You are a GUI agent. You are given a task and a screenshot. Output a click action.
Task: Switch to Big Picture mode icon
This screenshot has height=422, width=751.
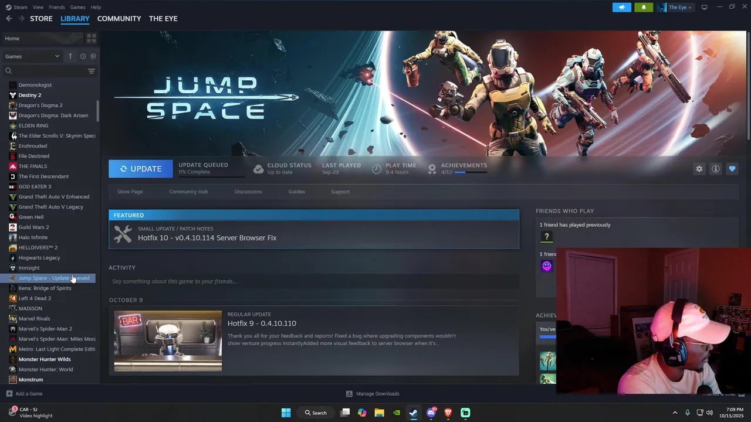tap(705, 7)
